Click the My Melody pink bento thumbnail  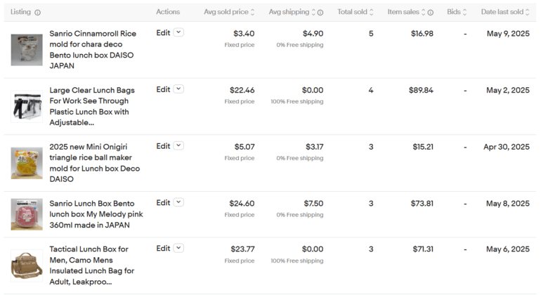coord(26,214)
